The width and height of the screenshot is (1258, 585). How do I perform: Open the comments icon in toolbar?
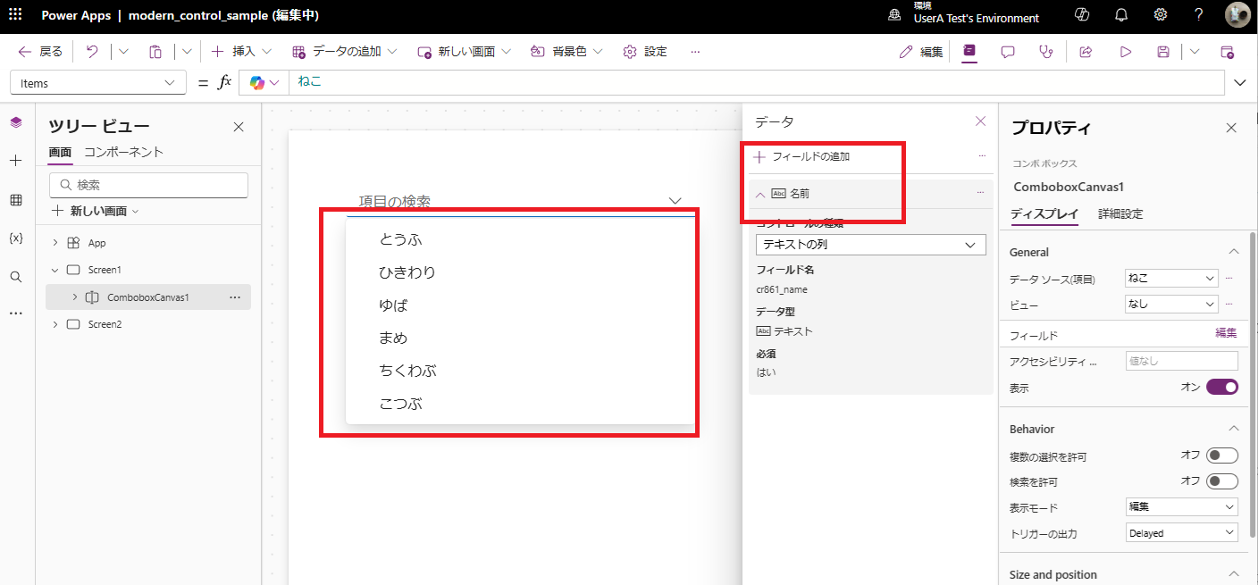click(x=1008, y=52)
